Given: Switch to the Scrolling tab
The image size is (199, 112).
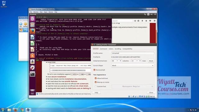Looking at the screenshot, I should (118, 49).
